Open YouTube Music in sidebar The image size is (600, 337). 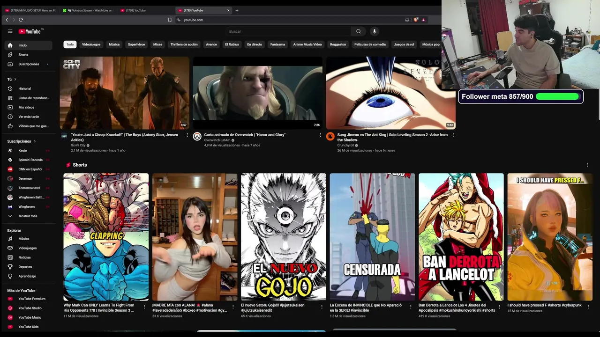click(x=29, y=317)
